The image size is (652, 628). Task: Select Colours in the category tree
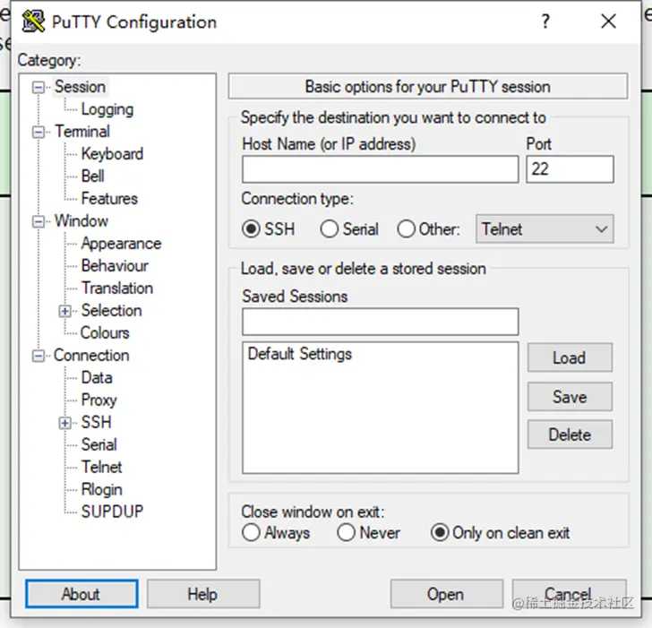pyautogui.click(x=105, y=332)
